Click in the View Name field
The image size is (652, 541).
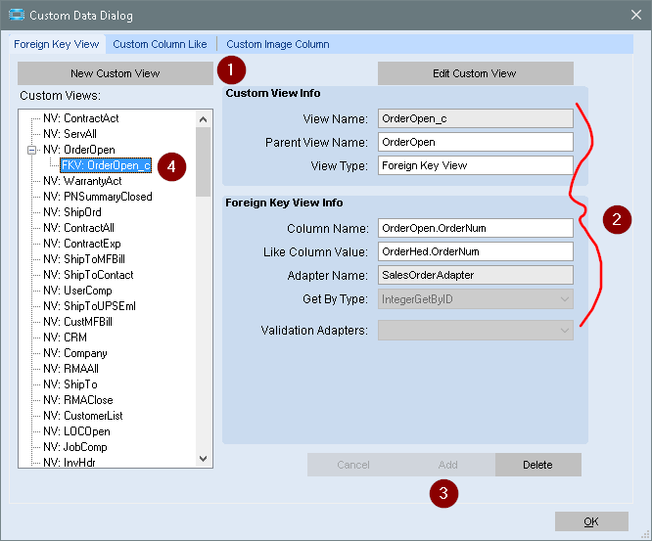[x=475, y=118]
